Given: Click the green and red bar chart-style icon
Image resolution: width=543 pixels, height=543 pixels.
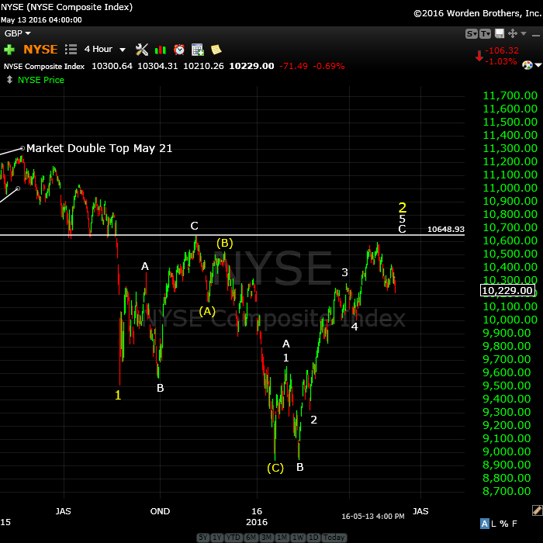Looking at the screenshot, I should [161, 50].
